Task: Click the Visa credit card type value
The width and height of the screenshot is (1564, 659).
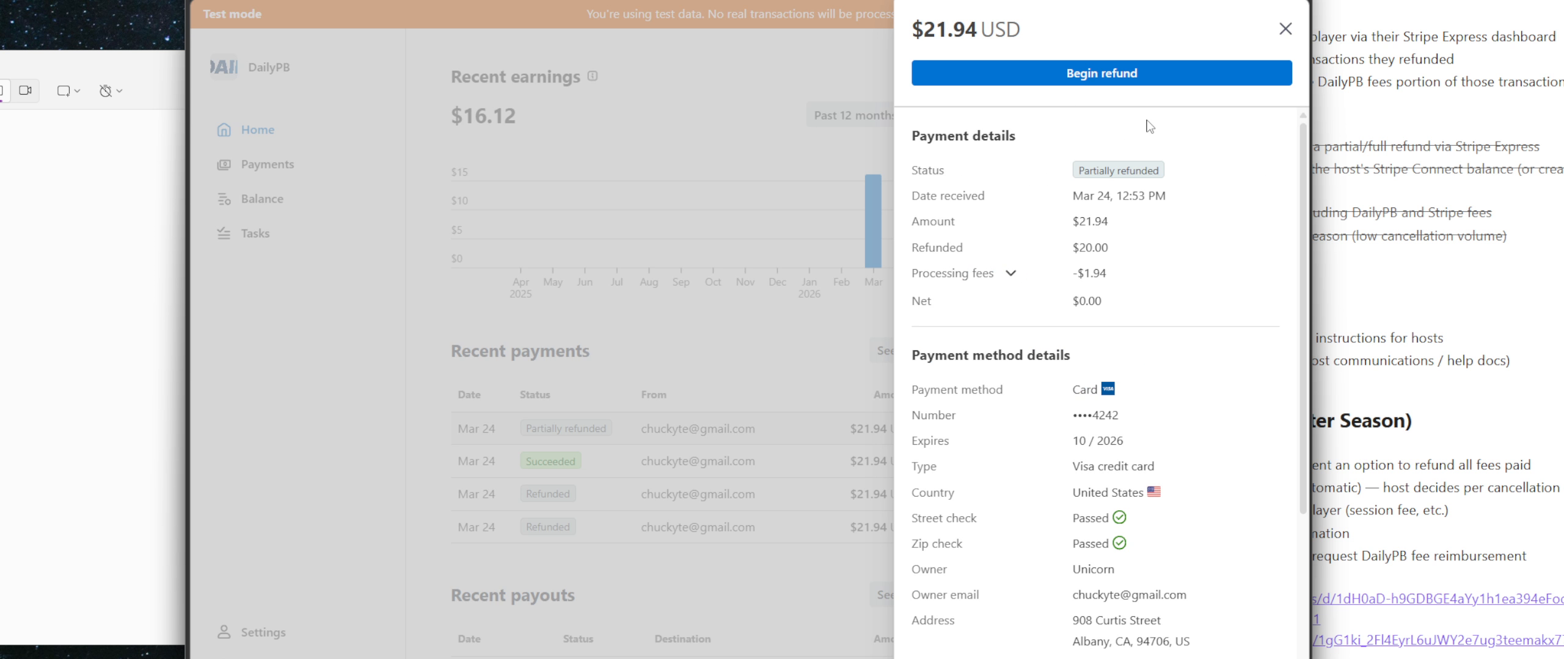Action: click(1113, 466)
